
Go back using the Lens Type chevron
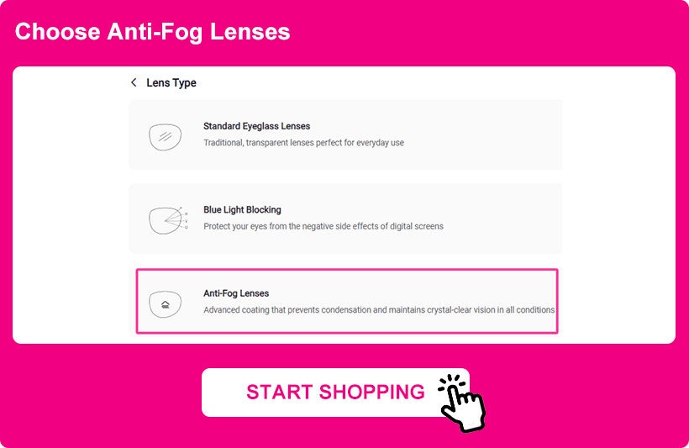tap(134, 82)
